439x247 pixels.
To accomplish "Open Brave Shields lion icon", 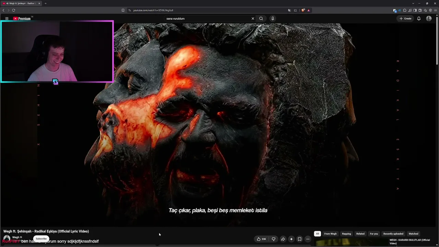I will pyautogui.click(x=303, y=10).
